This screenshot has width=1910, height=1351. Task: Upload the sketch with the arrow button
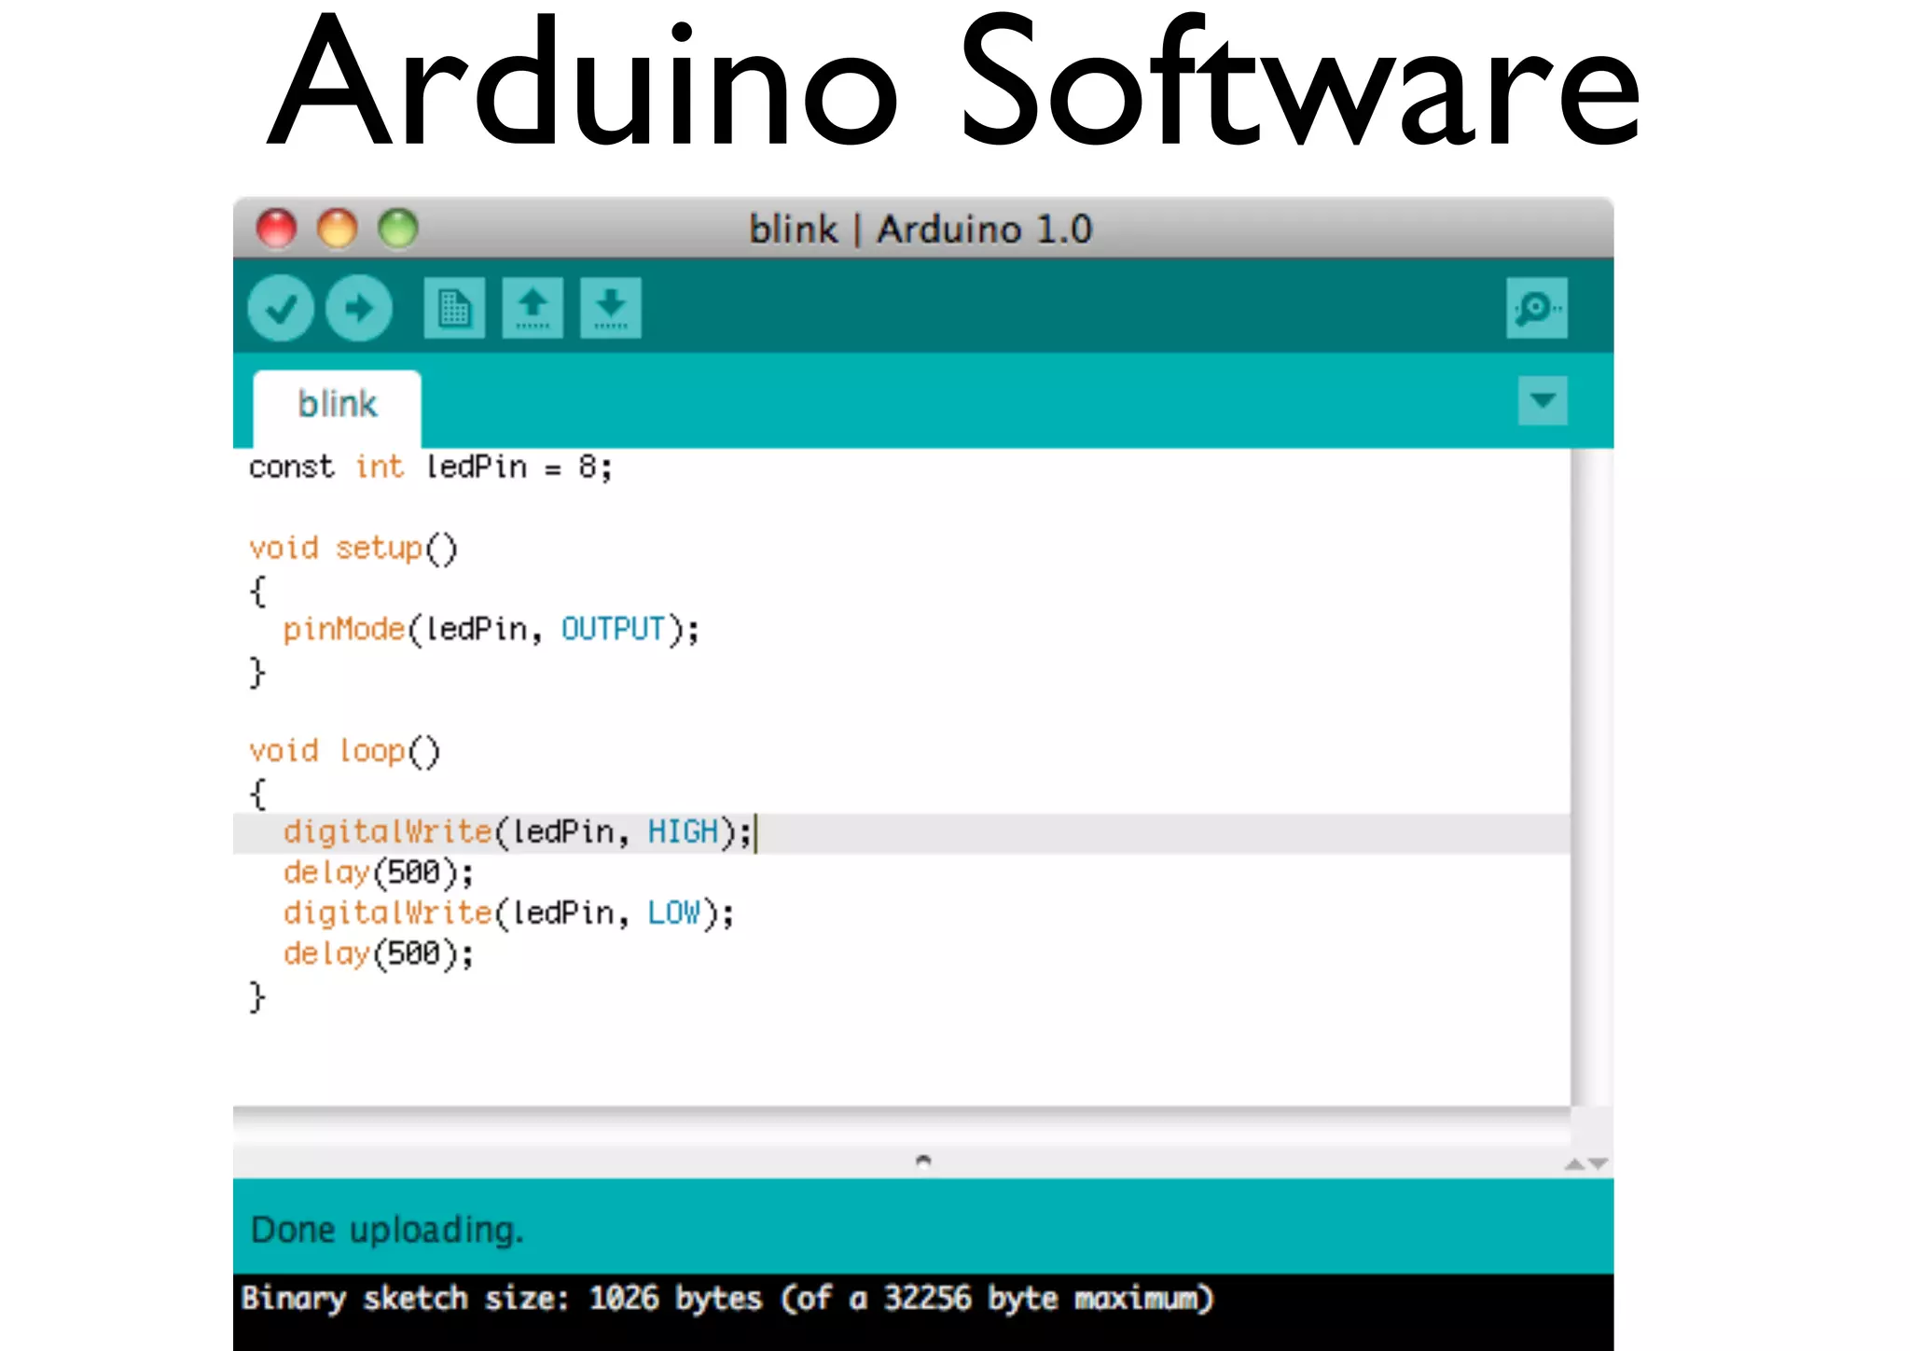pos(359,309)
